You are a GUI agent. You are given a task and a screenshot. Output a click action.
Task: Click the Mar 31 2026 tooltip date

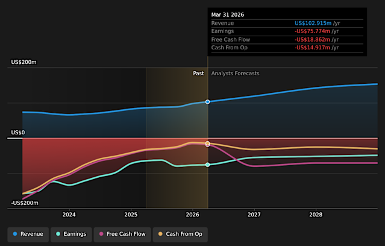(x=228, y=14)
